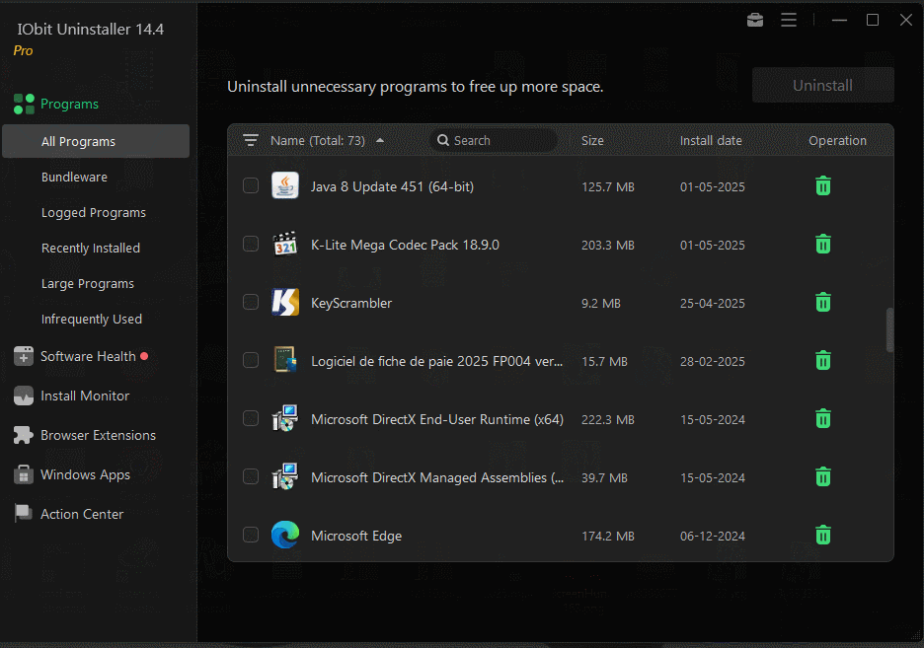Click the Install Monitor icon
Image resolution: width=924 pixels, height=648 pixels.
(x=24, y=396)
